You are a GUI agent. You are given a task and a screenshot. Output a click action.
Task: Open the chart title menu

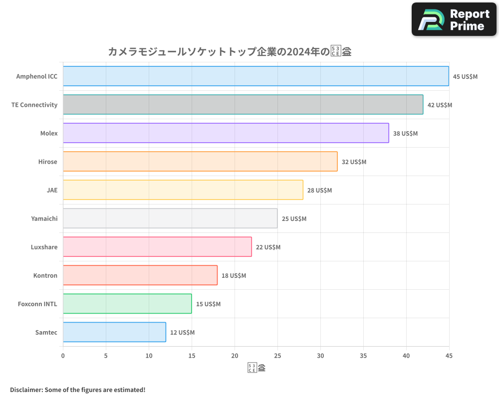point(230,51)
